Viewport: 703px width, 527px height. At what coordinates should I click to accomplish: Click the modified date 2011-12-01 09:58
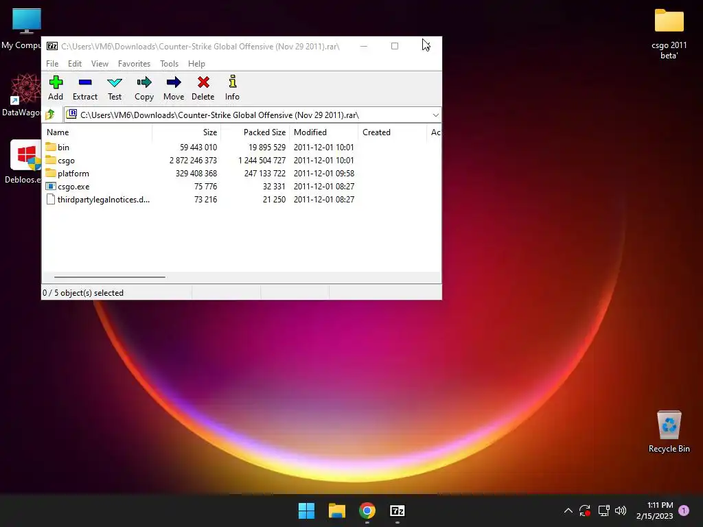click(324, 174)
